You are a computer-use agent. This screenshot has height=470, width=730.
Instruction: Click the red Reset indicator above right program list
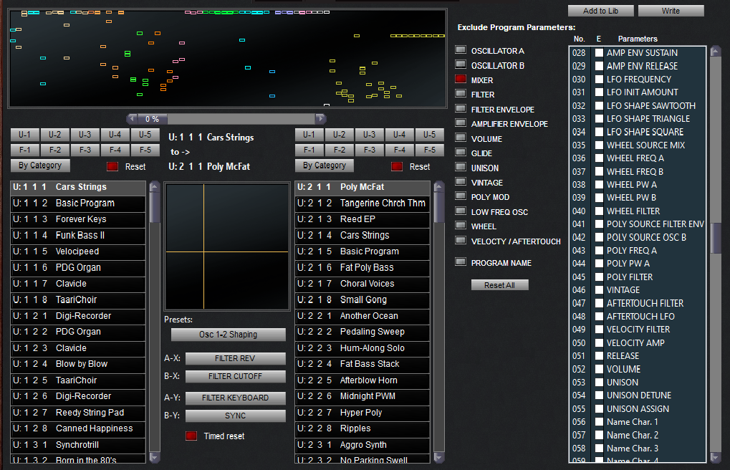tap(397, 166)
